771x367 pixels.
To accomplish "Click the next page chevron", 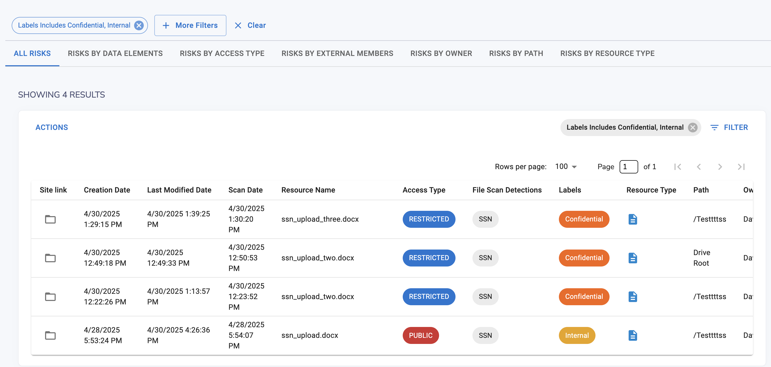I will tap(720, 167).
